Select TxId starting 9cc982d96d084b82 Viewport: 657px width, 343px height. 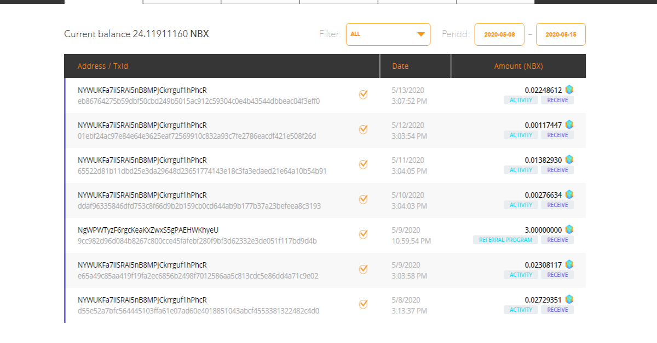pyautogui.click(x=197, y=241)
